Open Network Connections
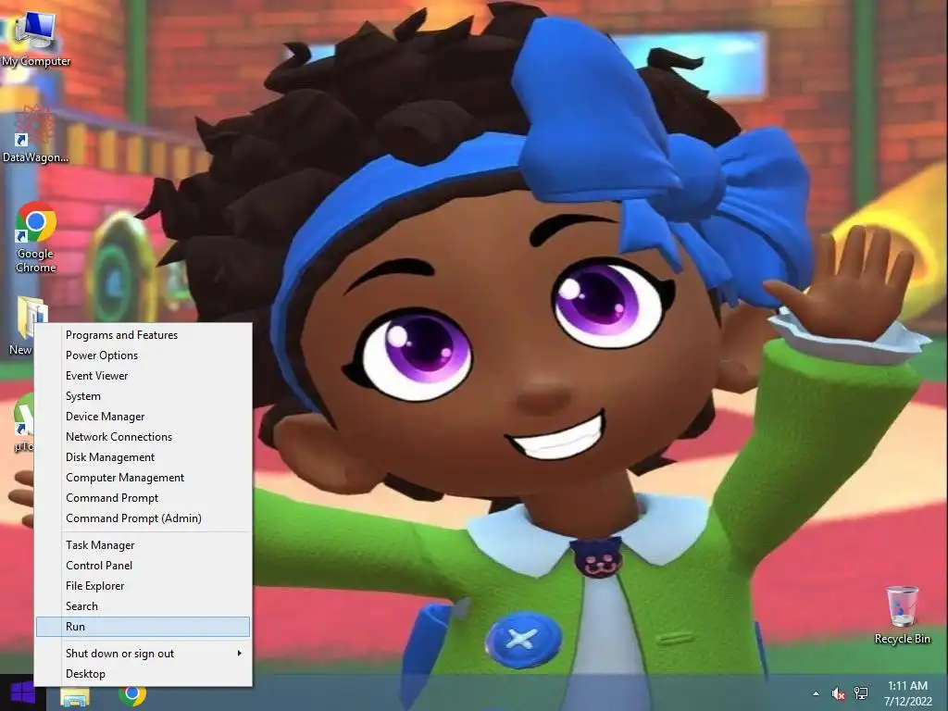The width and height of the screenshot is (948, 711). coord(143,437)
